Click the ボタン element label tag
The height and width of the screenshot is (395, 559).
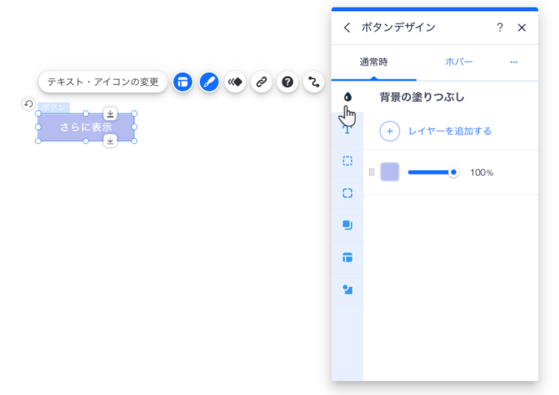[x=54, y=107]
